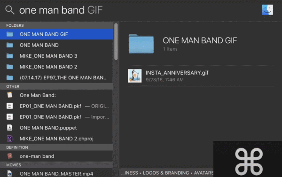
Task: Click the notes icon beside One Man Band:
Action: 10,95
